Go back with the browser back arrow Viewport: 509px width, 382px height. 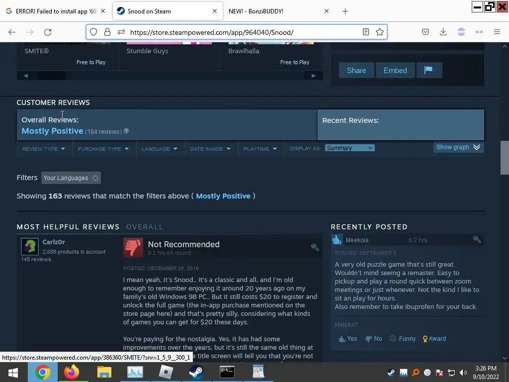tap(12, 32)
